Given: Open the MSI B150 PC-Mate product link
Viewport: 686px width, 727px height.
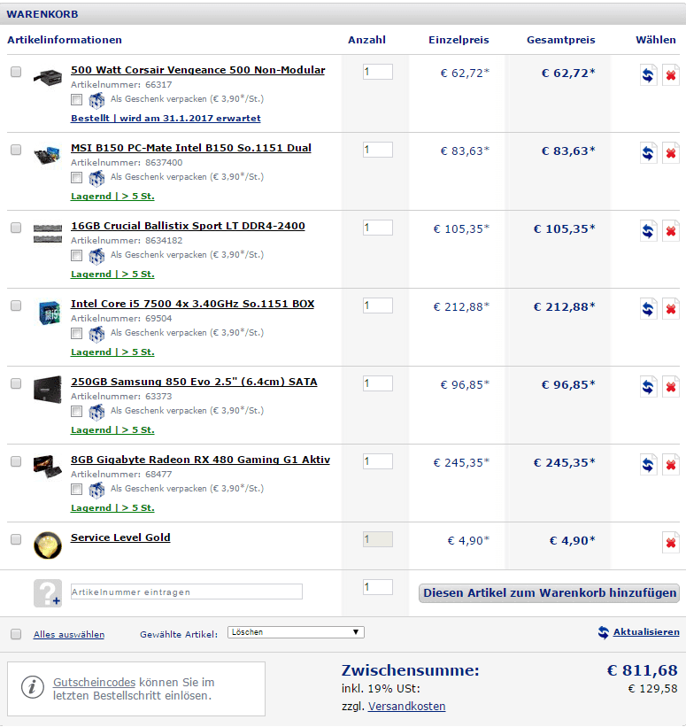Looking at the screenshot, I should [x=191, y=148].
